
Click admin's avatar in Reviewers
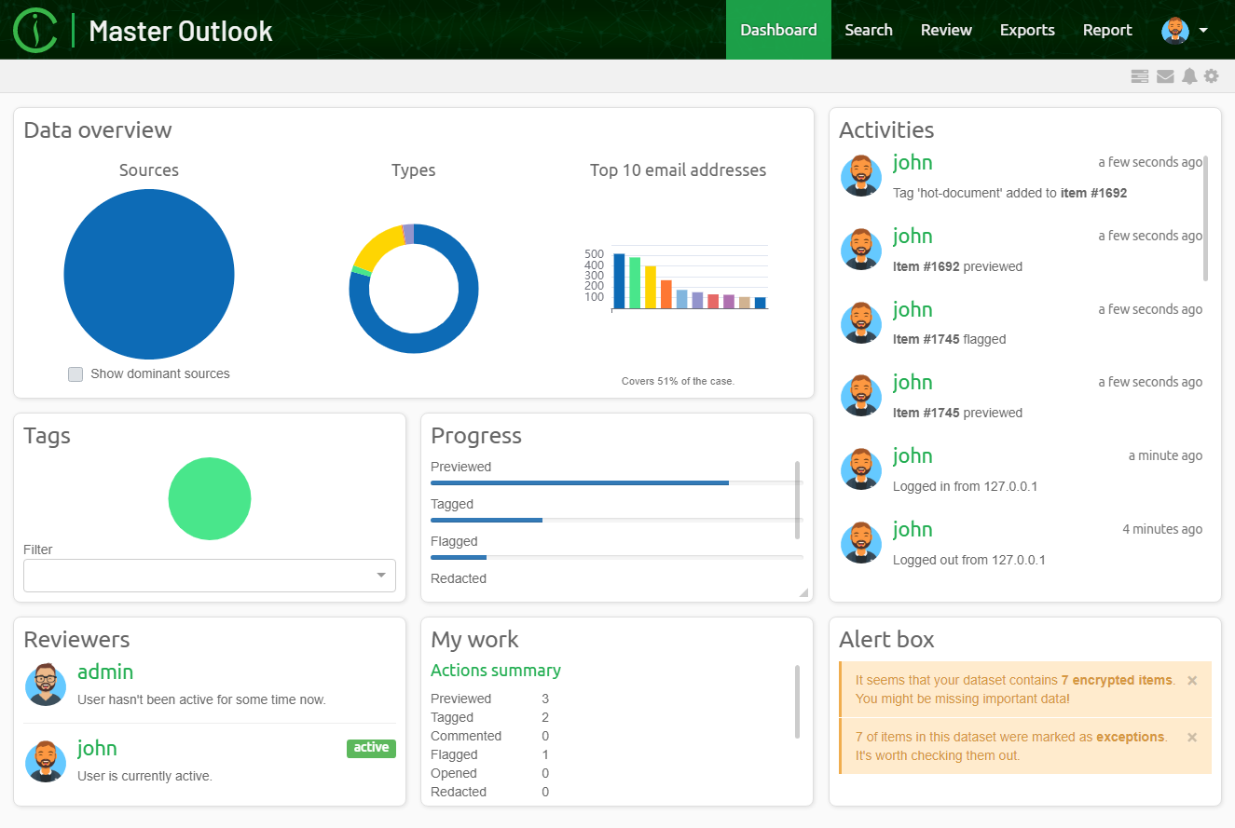(45, 685)
